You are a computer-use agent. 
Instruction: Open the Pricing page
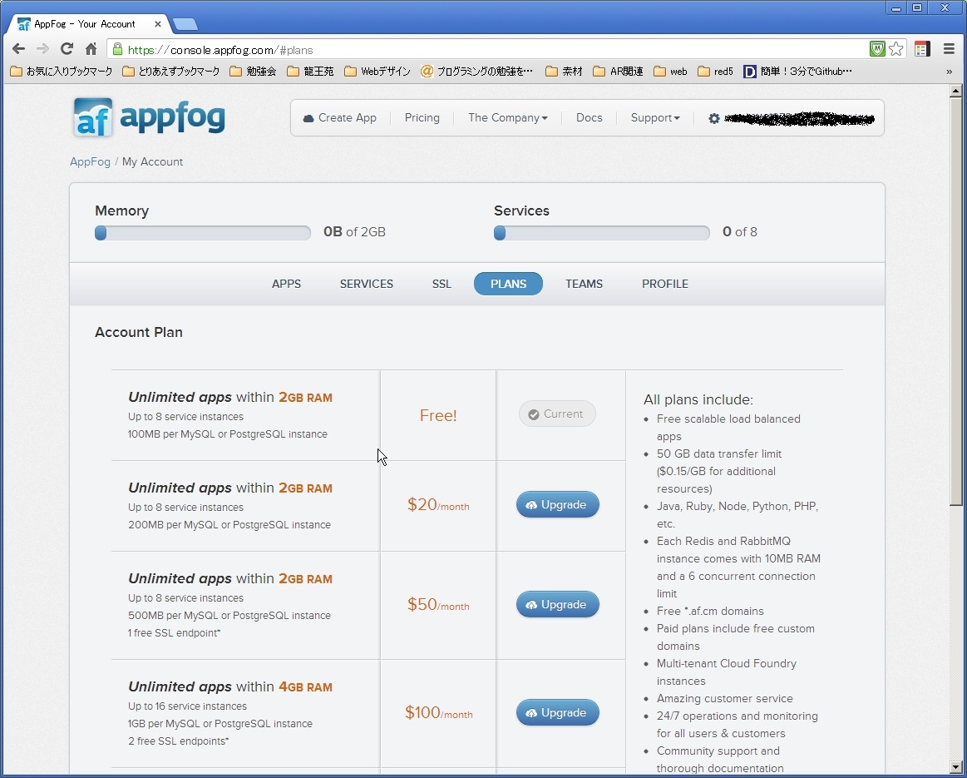pos(422,118)
